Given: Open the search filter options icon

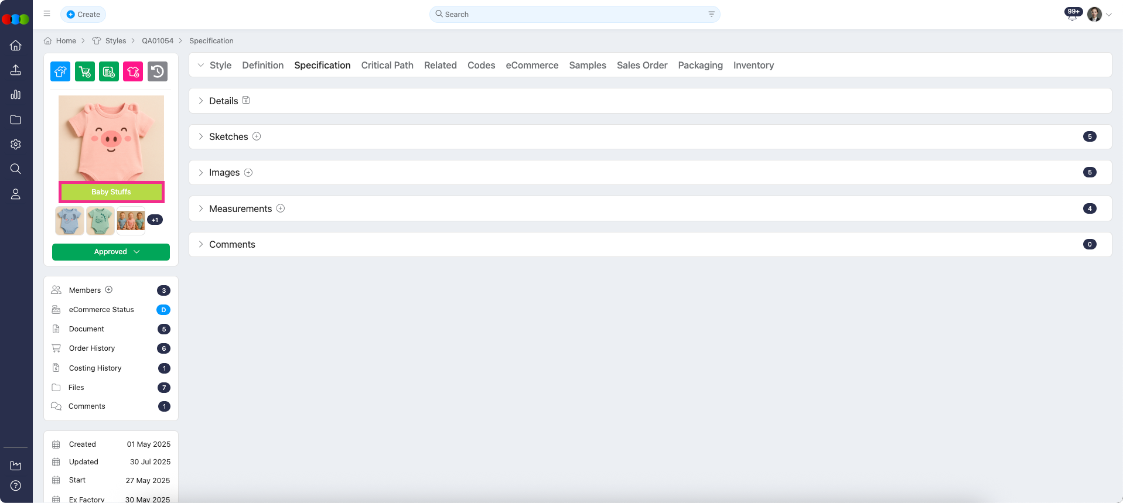Looking at the screenshot, I should (x=711, y=14).
